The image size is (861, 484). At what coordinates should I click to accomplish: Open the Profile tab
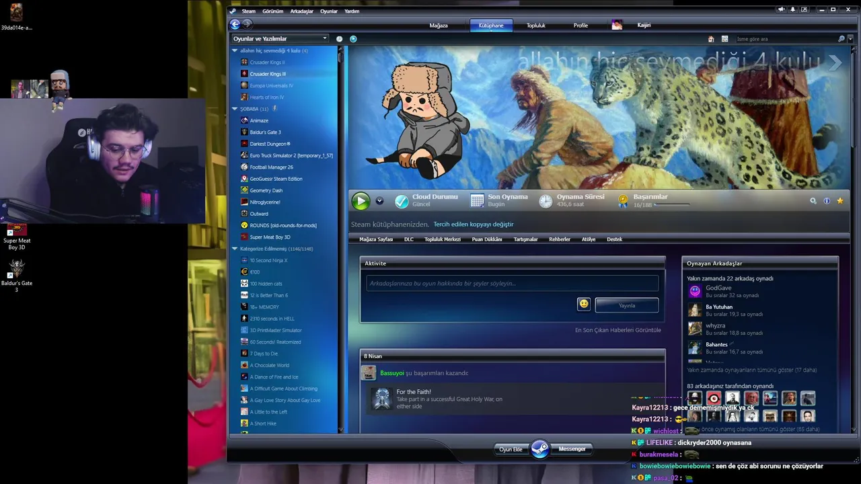[x=581, y=26]
